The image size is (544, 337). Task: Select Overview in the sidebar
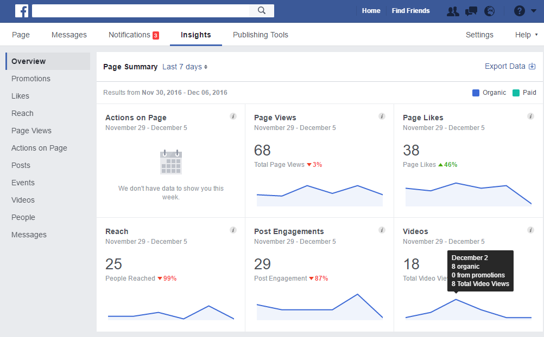(x=48, y=61)
